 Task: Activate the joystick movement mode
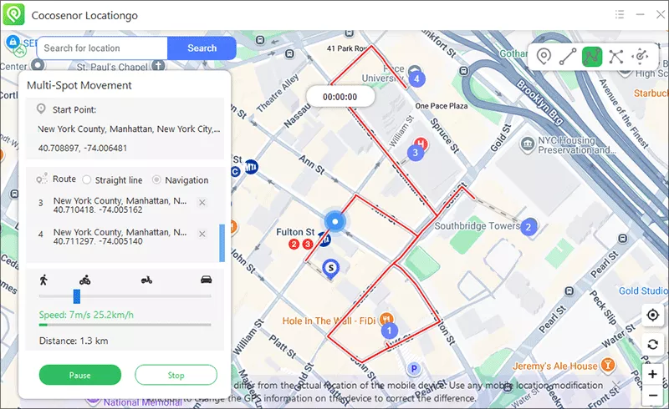coord(641,57)
